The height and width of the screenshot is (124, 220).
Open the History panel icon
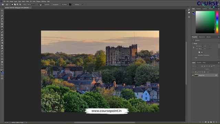pyautogui.click(x=189, y=10)
